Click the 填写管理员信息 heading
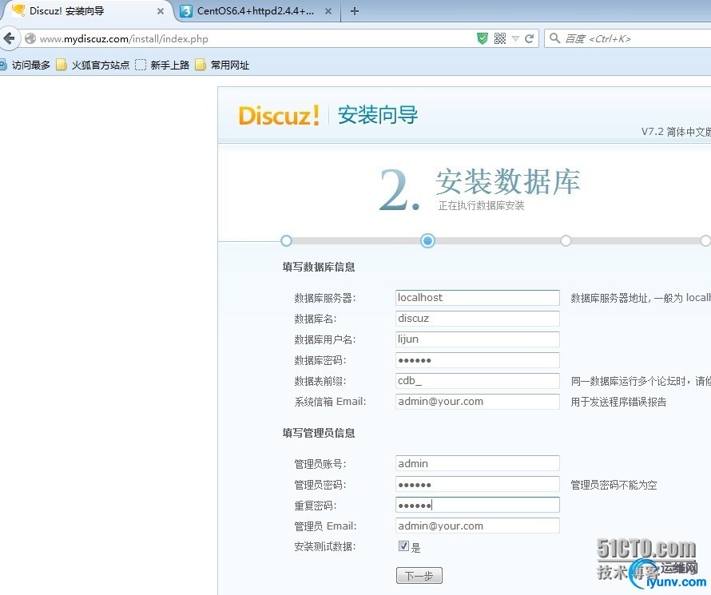Viewport: 711px width, 595px height. 319,433
